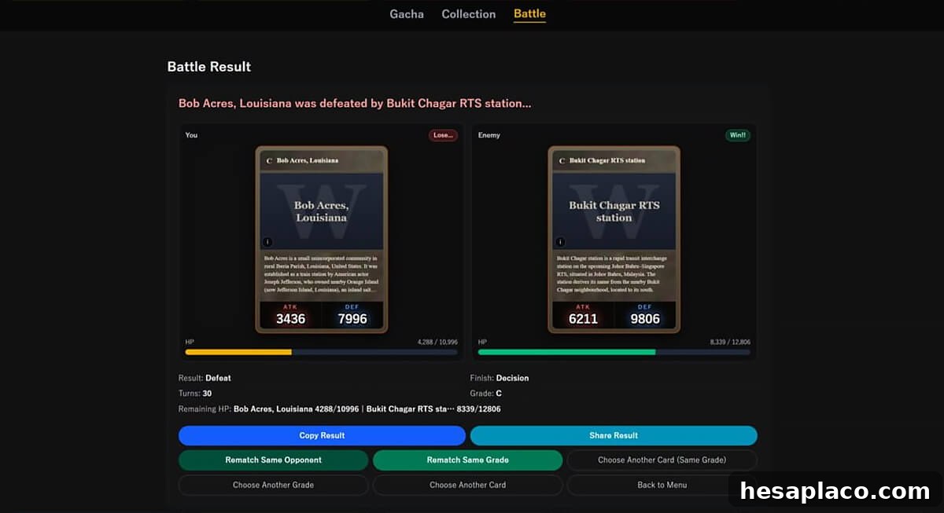Click the Bukit Chagar RTS station card
Screen dimensions: 944x513
point(614,240)
